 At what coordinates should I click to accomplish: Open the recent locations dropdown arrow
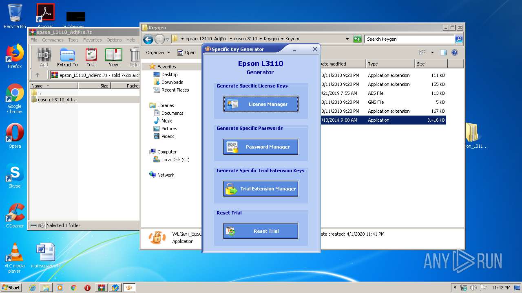(x=167, y=39)
